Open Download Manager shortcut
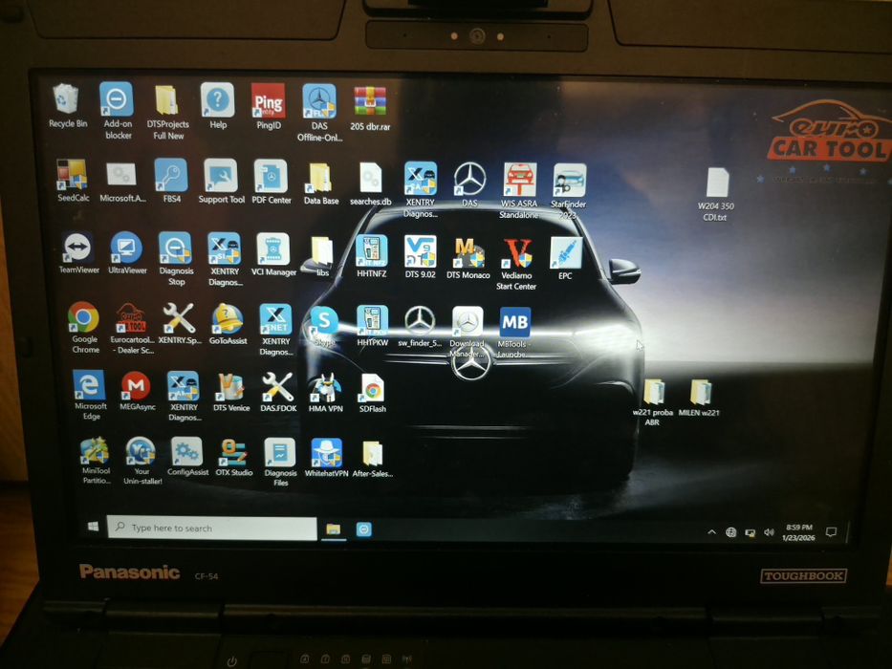This screenshot has height=669, width=892. tap(468, 323)
